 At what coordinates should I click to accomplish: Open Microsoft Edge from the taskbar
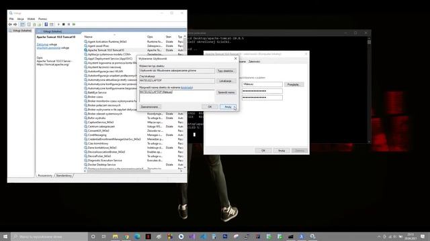click(137, 236)
